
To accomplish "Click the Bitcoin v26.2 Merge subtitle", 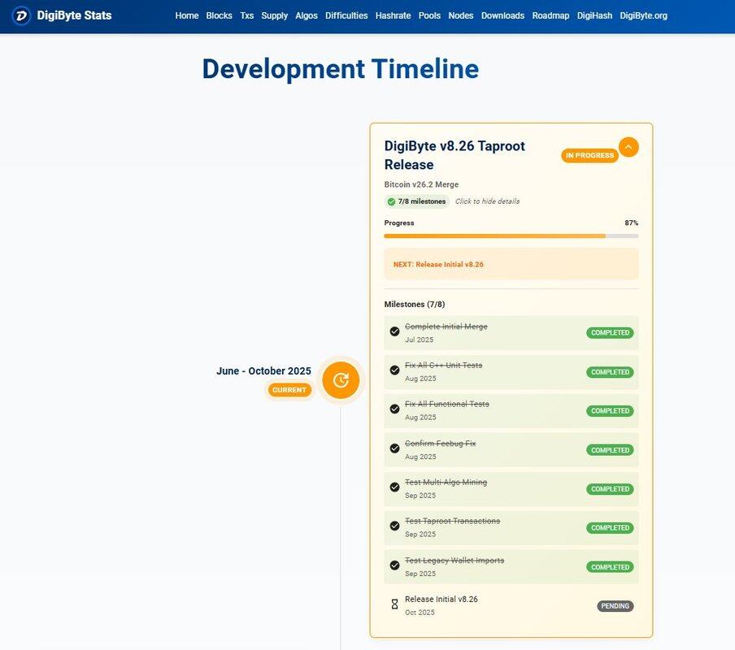I will 421,184.
